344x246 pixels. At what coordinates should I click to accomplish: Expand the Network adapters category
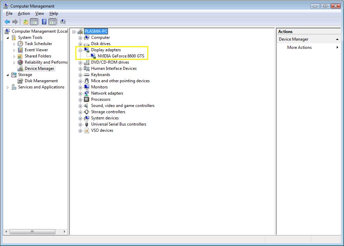click(80, 94)
